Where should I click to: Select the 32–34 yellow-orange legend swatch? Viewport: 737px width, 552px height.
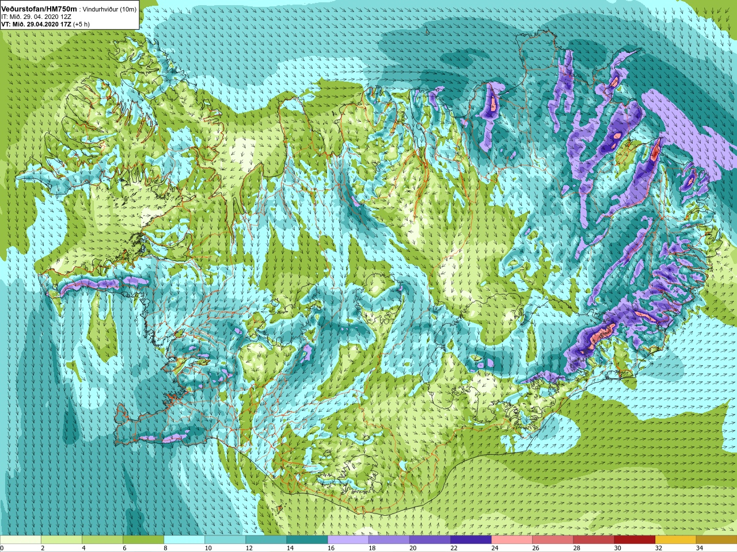click(x=675, y=540)
